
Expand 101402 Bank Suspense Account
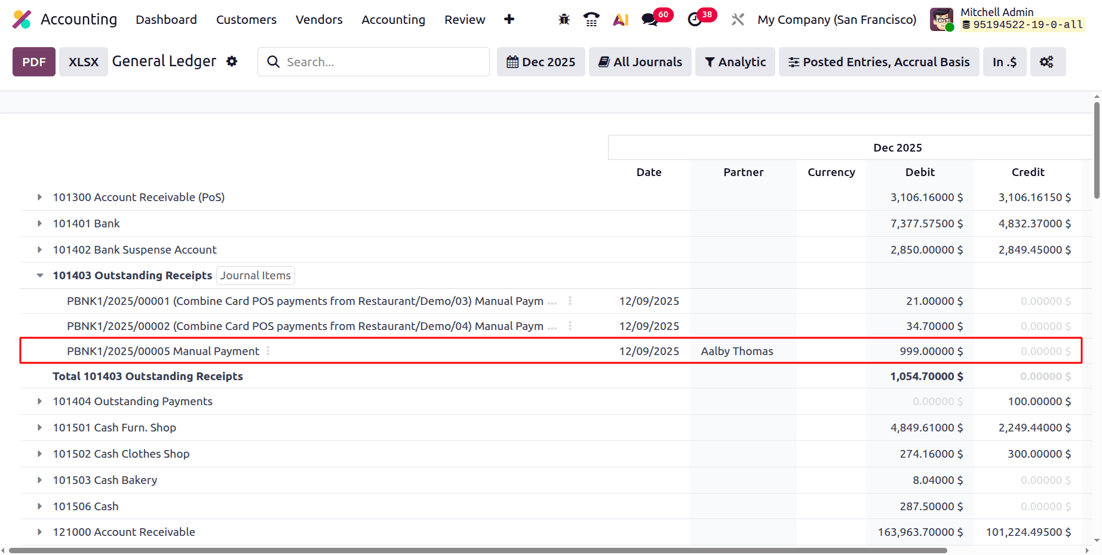point(39,249)
